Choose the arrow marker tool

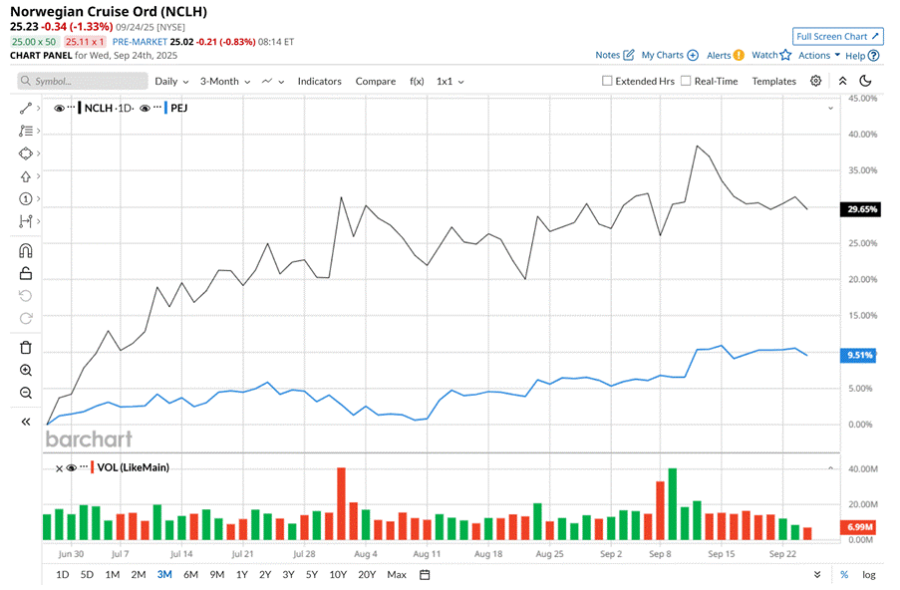(x=25, y=176)
